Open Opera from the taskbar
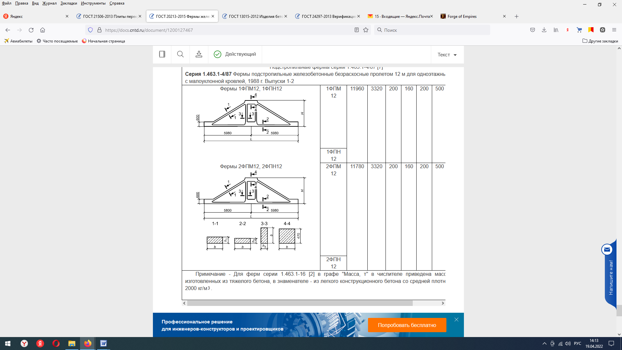622x350 pixels. [56, 344]
